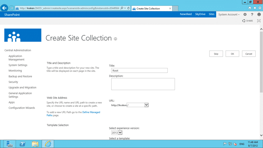Open Newsfeed in top bar
Image resolution: width=263 pixels, height=148 pixels.
tap(186, 14)
